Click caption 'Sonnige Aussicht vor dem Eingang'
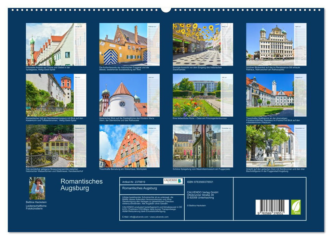 click(x=197, y=68)
